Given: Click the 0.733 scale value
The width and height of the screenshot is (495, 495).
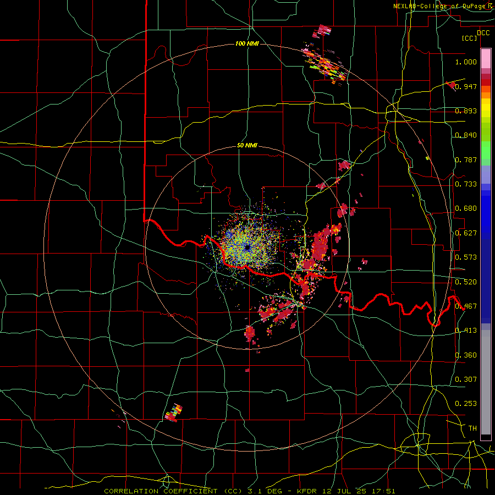Looking at the screenshot, I should (466, 184).
